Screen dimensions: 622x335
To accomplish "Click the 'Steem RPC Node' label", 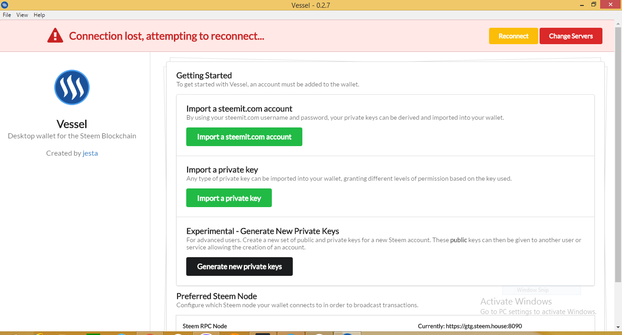I will pyautogui.click(x=205, y=326).
